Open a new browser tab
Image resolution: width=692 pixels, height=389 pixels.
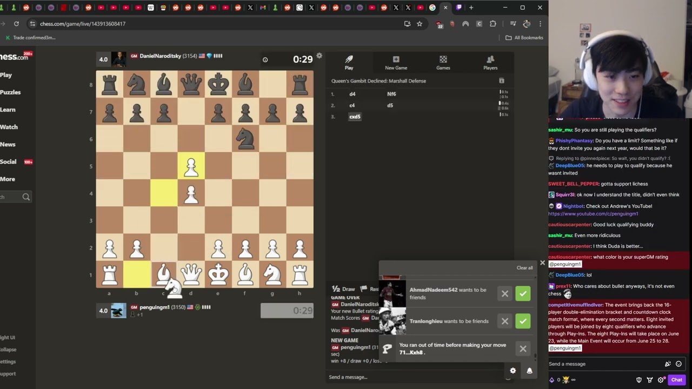pyautogui.click(x=471, y=8)
